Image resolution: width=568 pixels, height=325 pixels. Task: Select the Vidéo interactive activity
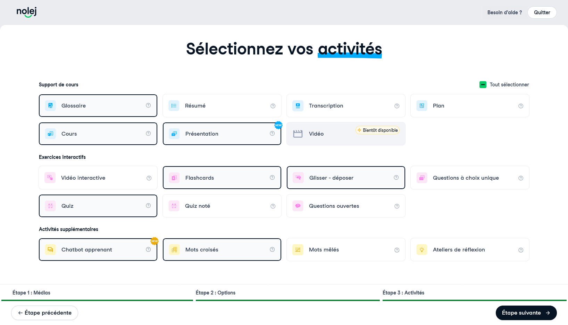pos(98,178)
